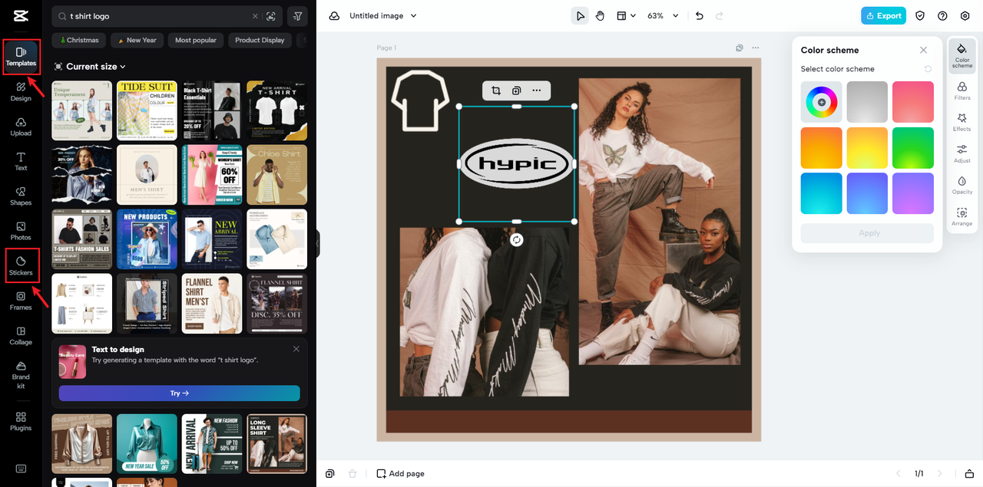Choose the TIDE SUIT children template
983x487 pixels.
[147, 110]
